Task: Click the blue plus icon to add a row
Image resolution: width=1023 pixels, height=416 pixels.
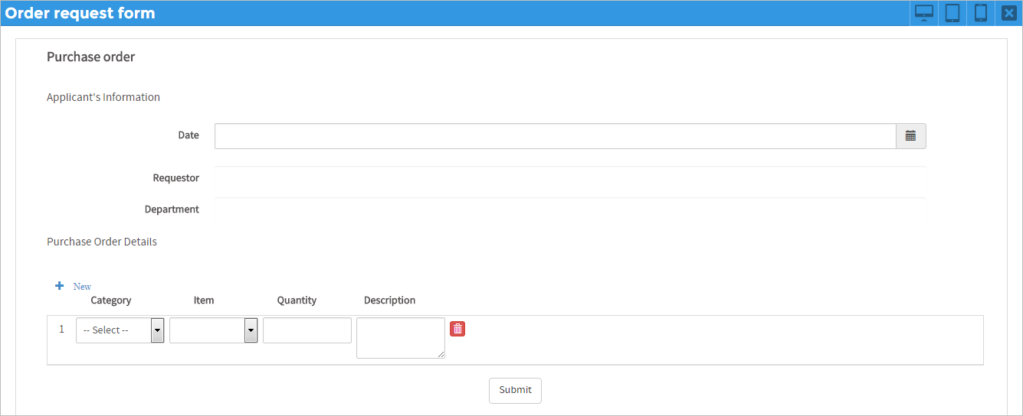Action: coord(60,286)
